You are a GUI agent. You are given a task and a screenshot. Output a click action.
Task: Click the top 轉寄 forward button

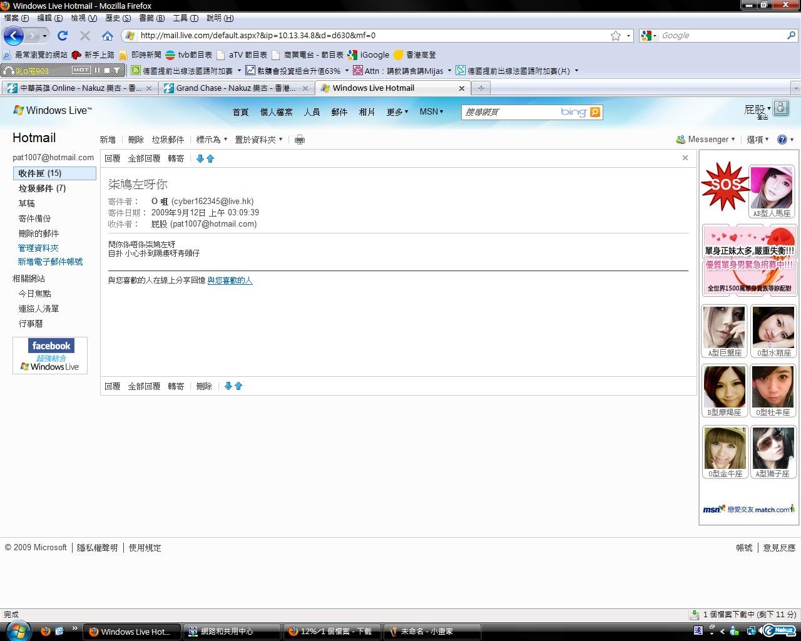176,159
